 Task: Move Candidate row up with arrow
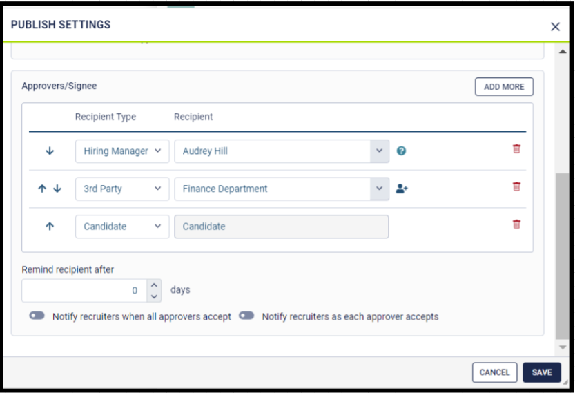click(x=50, y=226)
